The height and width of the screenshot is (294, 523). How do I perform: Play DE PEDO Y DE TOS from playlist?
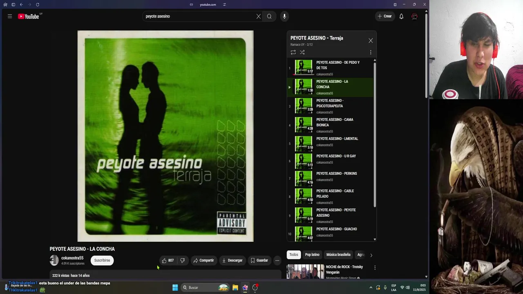330,68
